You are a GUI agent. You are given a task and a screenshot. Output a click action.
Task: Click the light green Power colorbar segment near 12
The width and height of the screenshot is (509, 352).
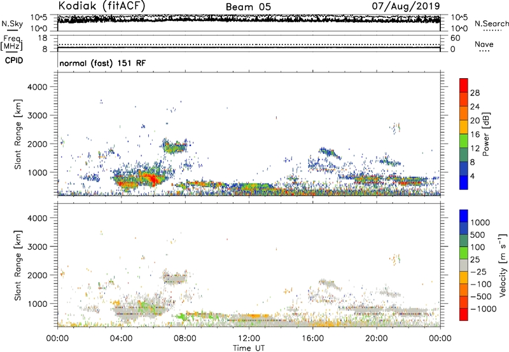(464, 140)
